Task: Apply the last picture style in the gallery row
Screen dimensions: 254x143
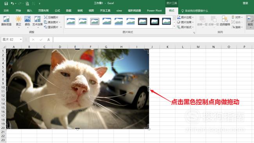Action: coord(166,21)
